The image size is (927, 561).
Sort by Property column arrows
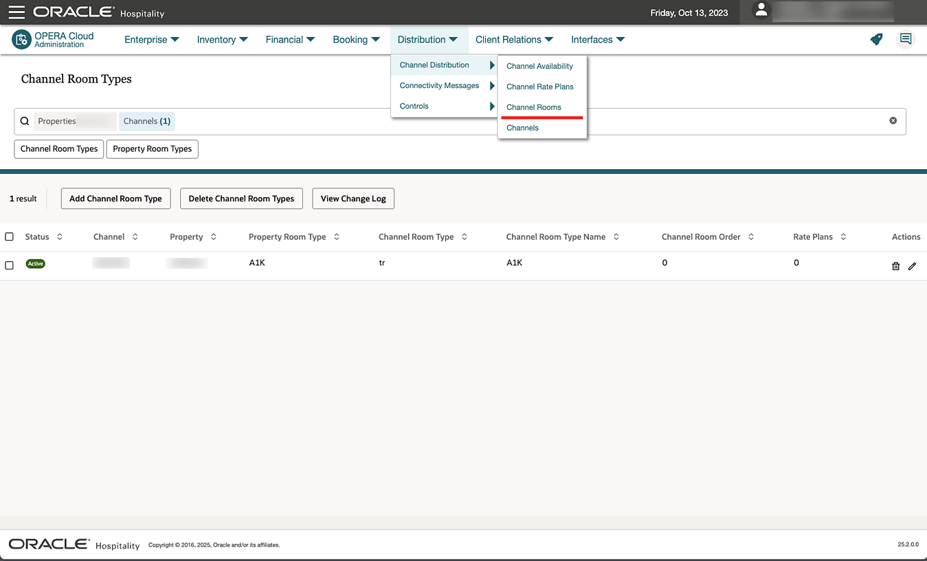(214, 236)
